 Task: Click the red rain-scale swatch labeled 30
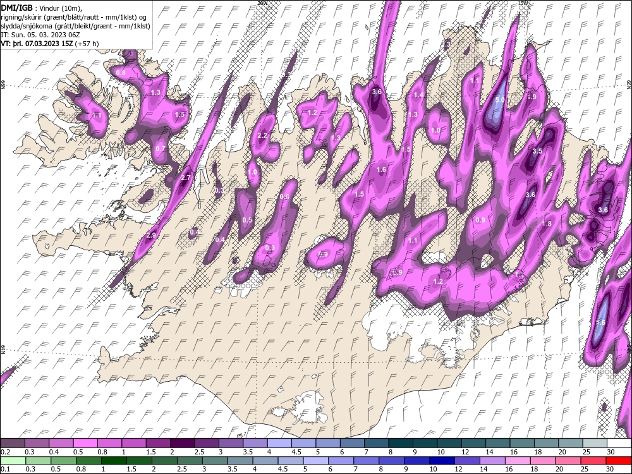pyautogui.click(x=619, y=461)
